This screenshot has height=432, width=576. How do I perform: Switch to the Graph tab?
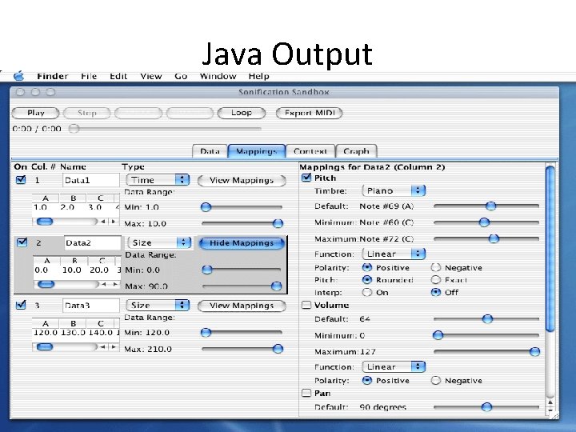(x=356, y=151)
